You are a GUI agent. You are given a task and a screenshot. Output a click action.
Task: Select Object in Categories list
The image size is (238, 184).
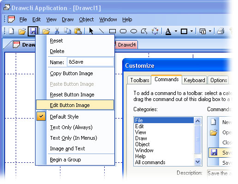click(x=164, y=144)
